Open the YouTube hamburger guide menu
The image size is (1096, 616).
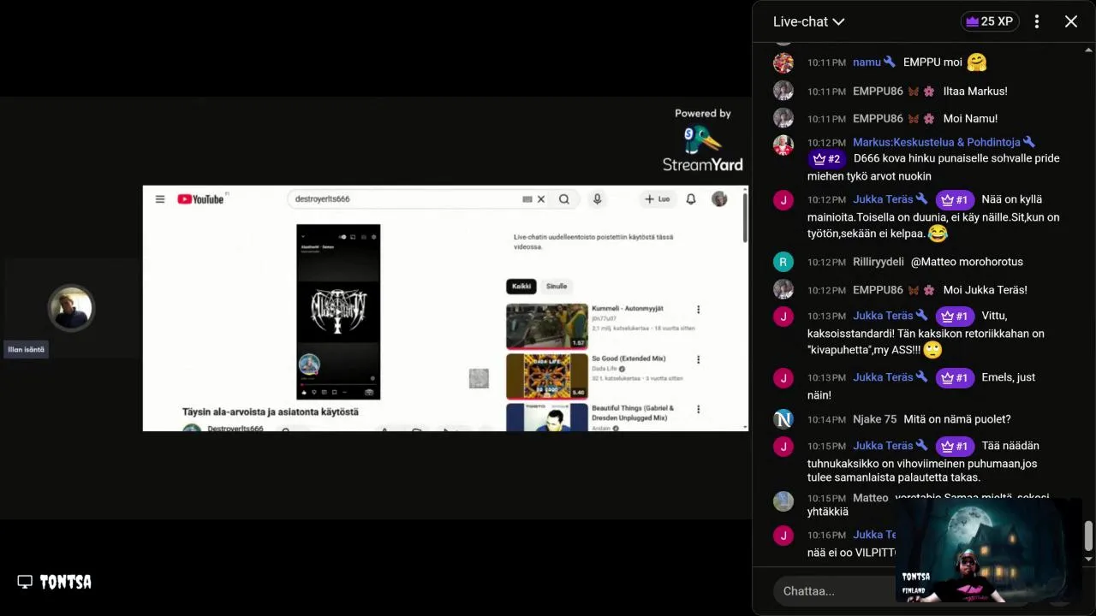(159, 199)
